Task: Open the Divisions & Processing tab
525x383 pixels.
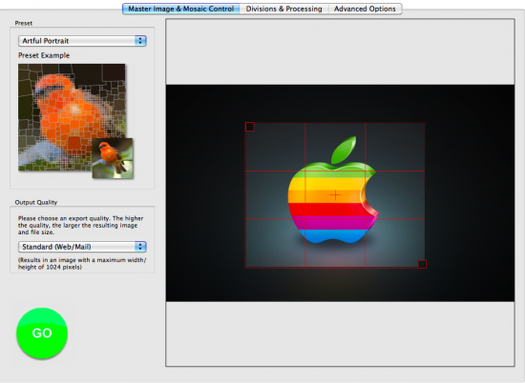Action: click(x=283, y=9)
